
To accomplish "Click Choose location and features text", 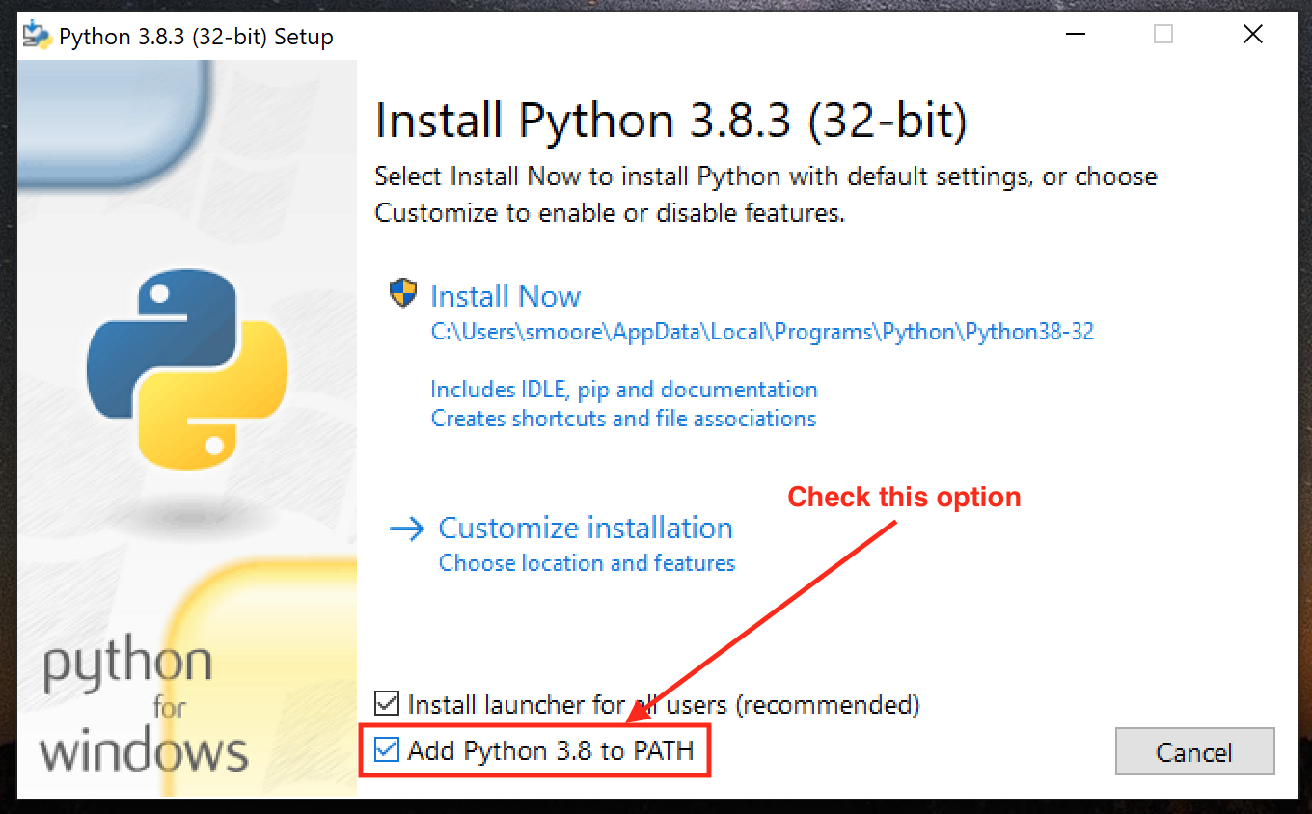I will (587, 562).
